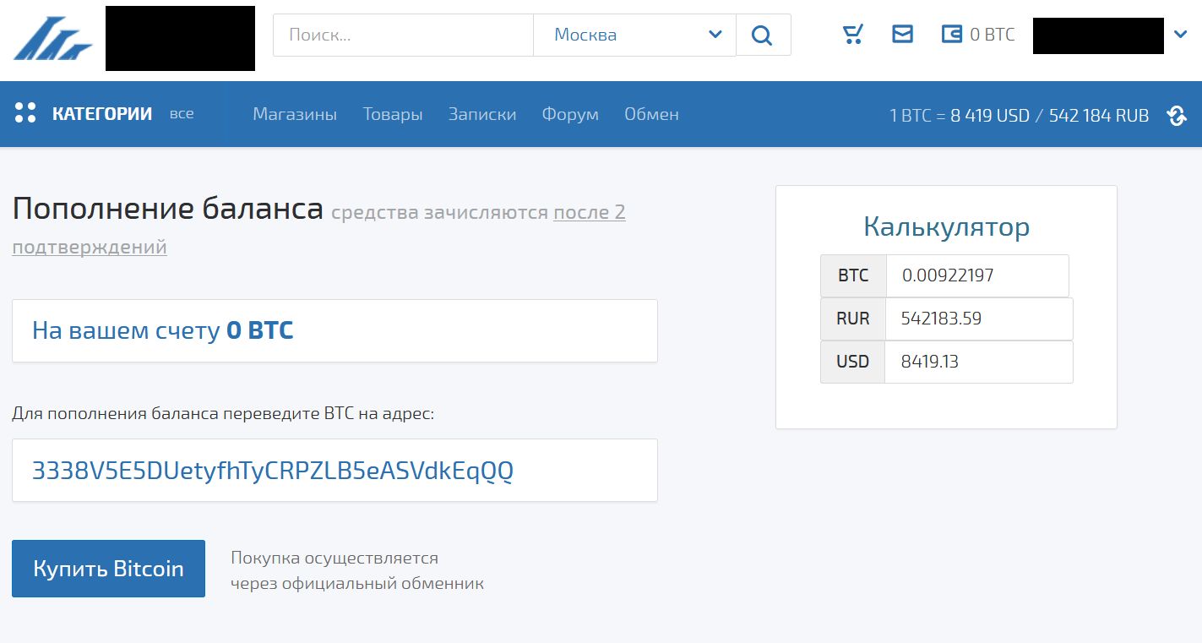Click the 'все' label next to Категории

(x=182, y=113)
